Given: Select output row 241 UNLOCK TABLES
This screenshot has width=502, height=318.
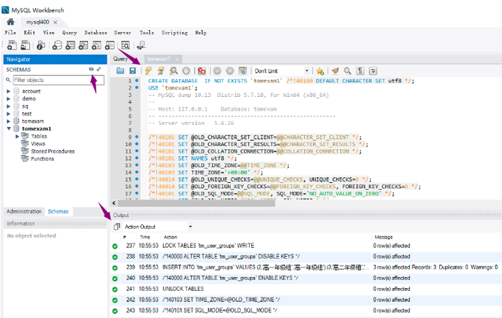Looking at the screenshot, I should click(x=306, y=289).
